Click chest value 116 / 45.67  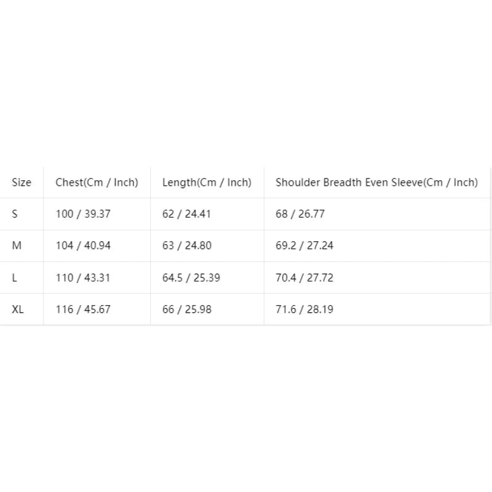pyautogui.click(x=83, y=309)
